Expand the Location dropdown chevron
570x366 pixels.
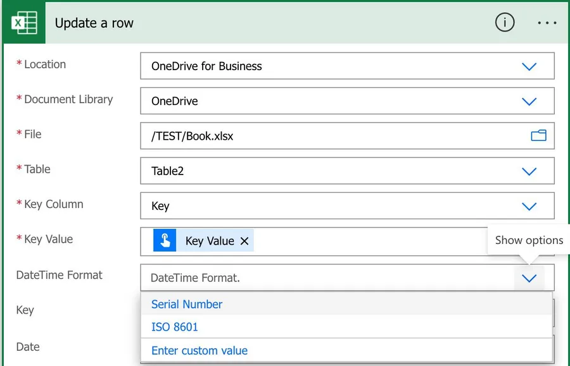[x=529, y=66]
